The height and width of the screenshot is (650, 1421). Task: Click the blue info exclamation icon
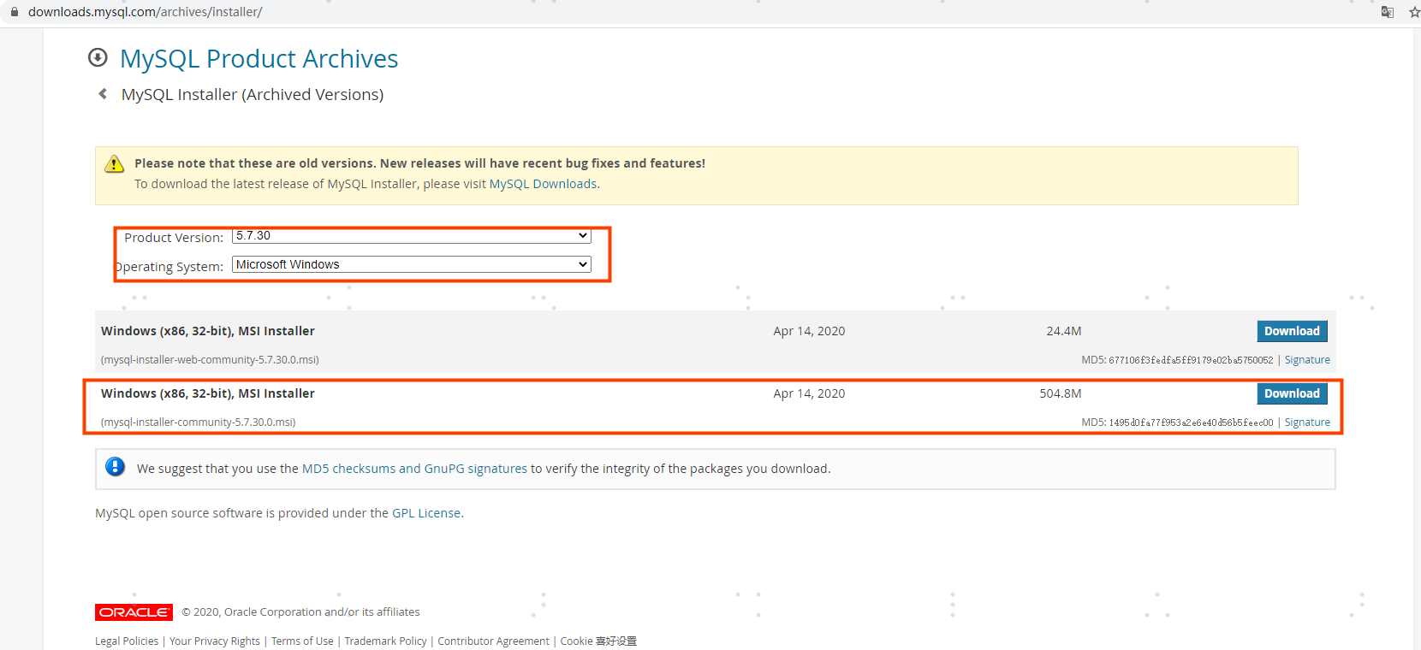click(115, 467)
